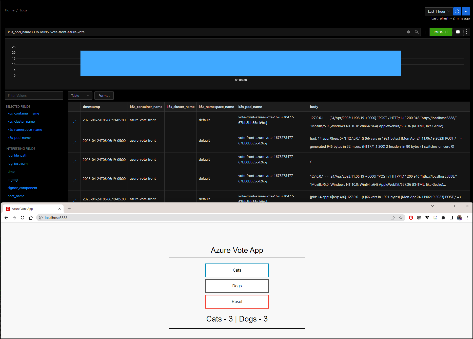Toggle the browser side panel icon

tap(451, 218)
